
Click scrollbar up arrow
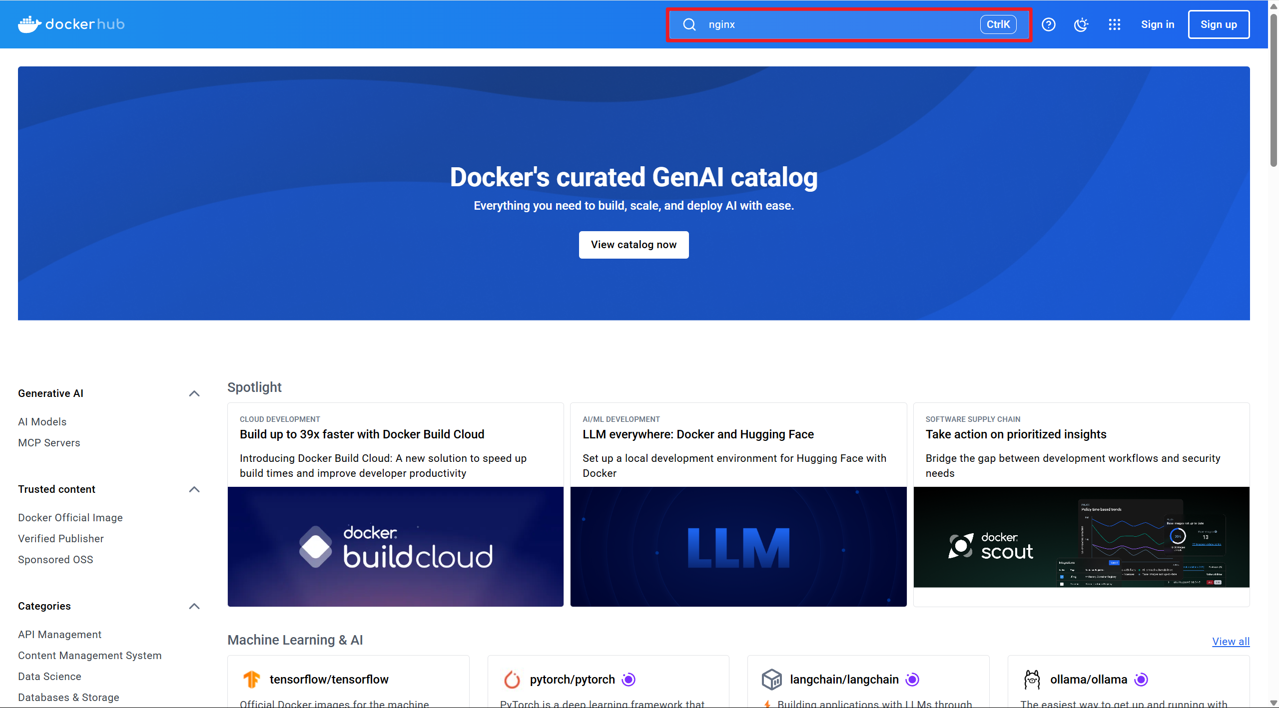[x=1274, y=5]
